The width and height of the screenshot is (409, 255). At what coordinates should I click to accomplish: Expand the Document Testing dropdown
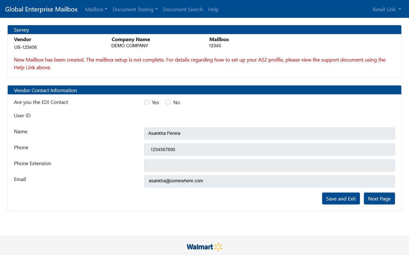(x=135, y=9)
